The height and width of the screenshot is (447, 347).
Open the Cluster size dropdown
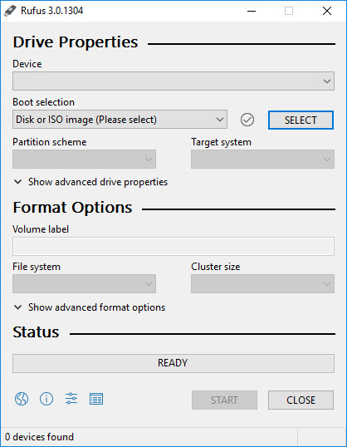click(x=262, y=283)
